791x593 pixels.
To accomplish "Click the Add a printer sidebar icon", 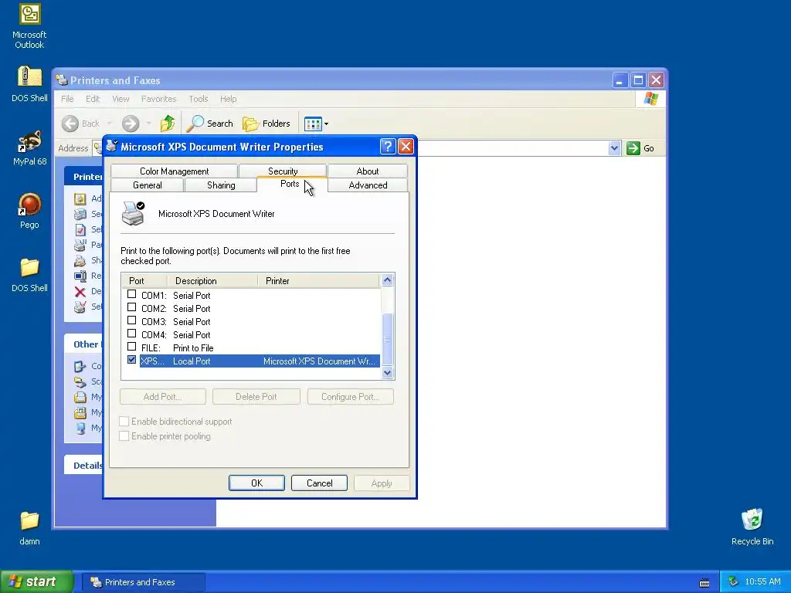I will tap(80, 198).
